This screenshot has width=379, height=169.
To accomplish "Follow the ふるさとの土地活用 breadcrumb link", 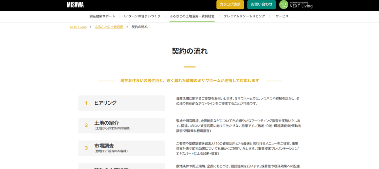I will (x=109, y=27).
